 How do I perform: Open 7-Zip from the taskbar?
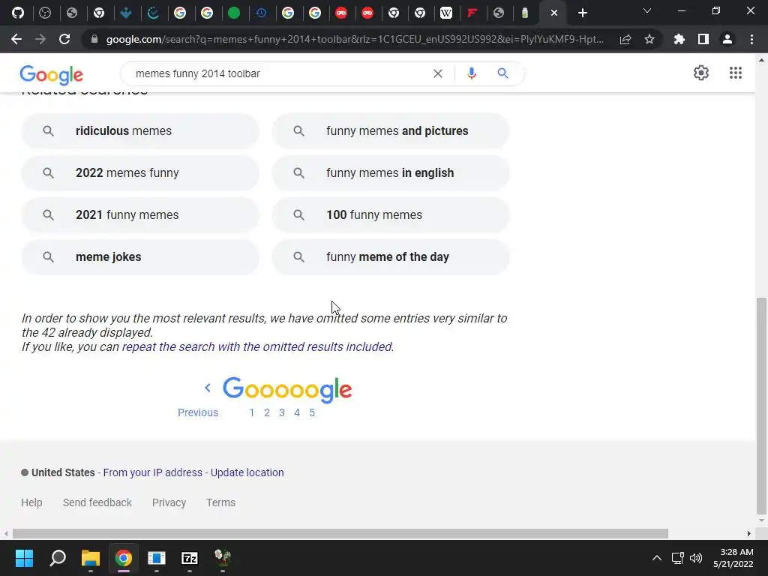coord(190,558)
